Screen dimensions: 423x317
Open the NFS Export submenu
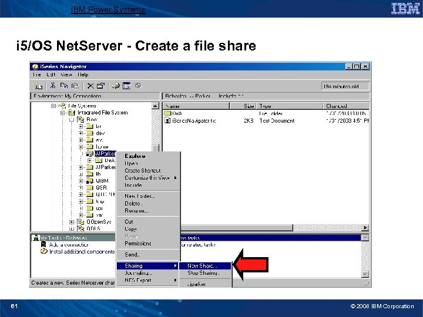[148, 281]
